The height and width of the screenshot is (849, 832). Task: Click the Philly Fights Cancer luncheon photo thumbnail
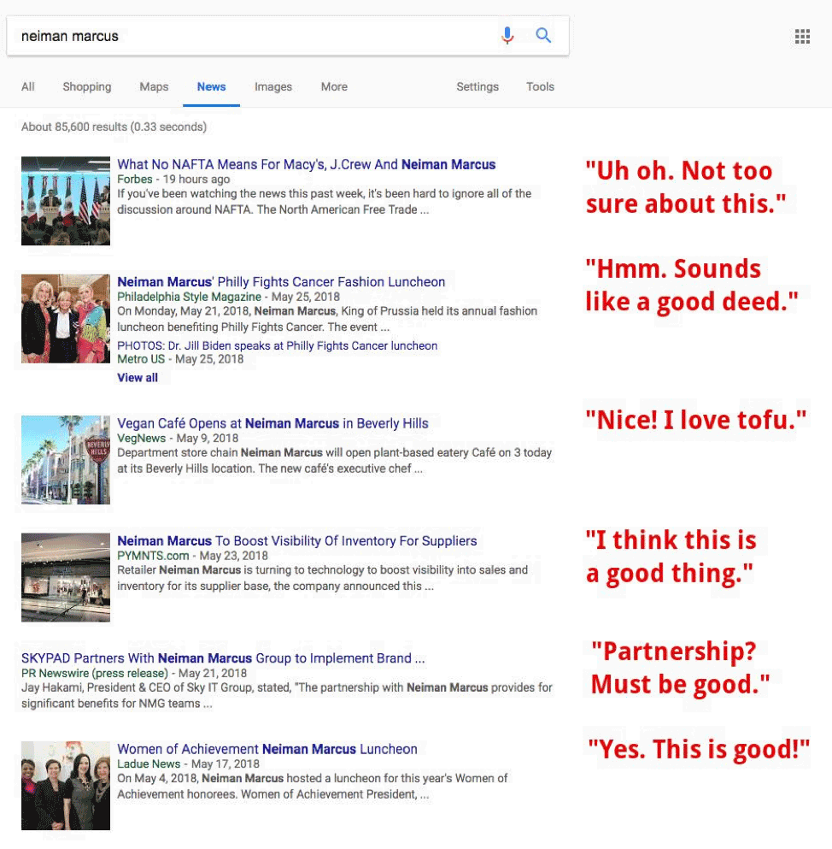point(66,318)
